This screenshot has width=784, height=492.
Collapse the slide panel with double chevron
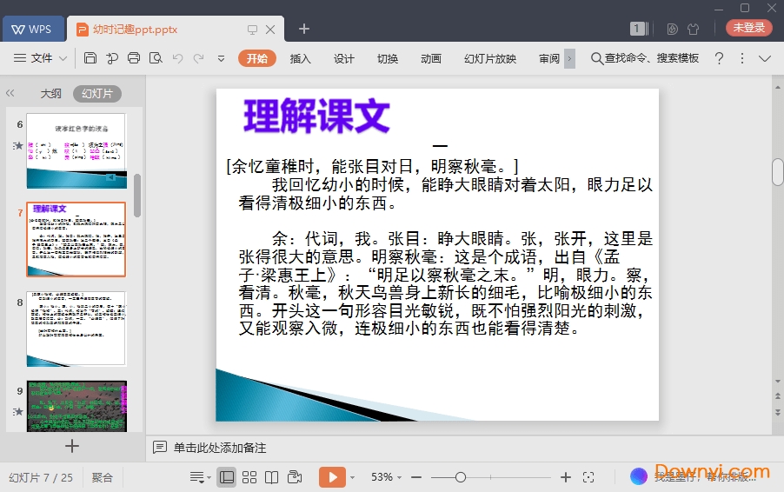tap(10, 93)
